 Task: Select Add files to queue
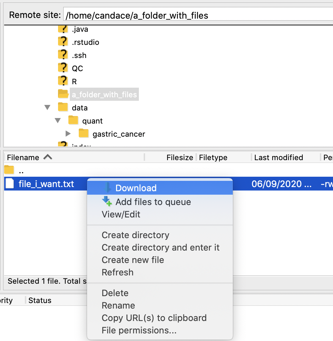(153, 202)
